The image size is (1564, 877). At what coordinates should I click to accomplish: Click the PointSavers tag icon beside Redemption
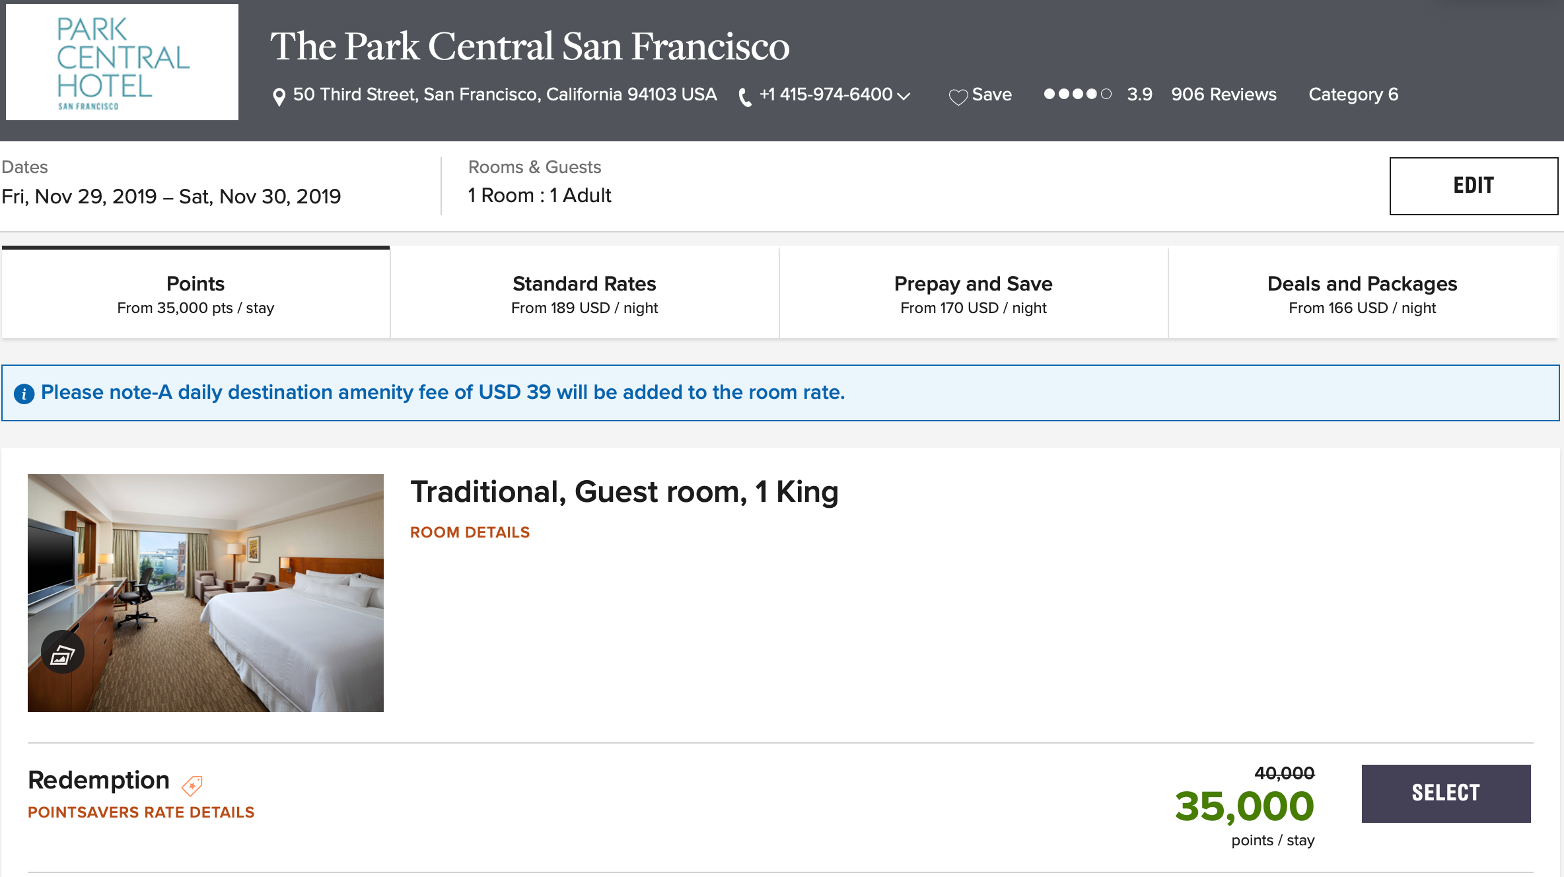point(192,785)
